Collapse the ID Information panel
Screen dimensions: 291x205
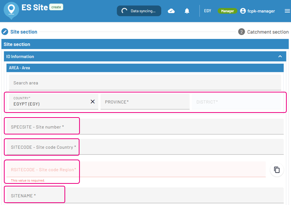tap(280, 57)
